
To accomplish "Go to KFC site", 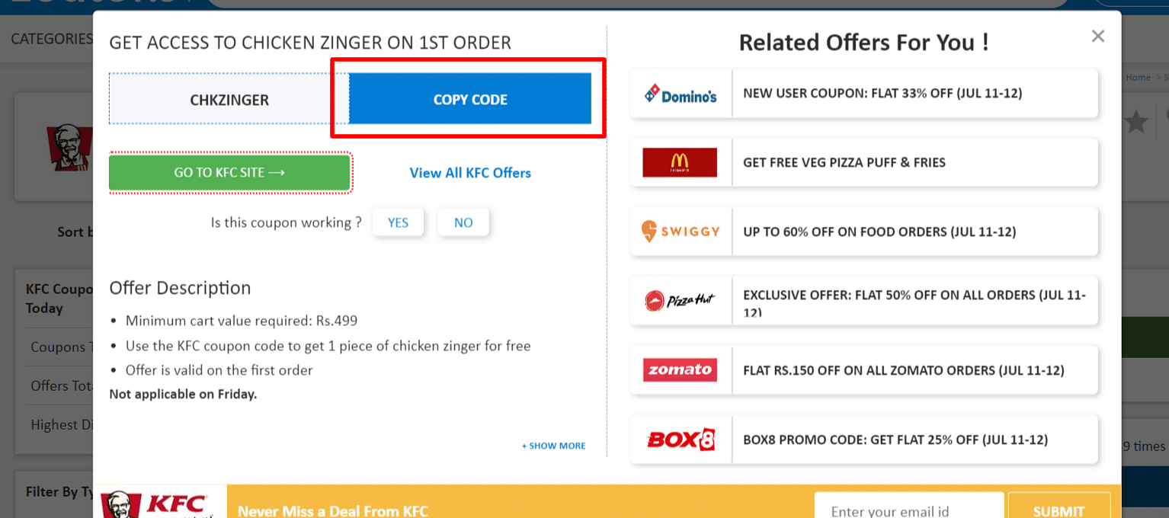I will [229, 173].
